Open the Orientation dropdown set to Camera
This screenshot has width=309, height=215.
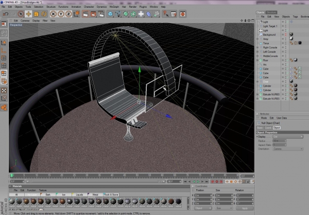tap(288, 149)
